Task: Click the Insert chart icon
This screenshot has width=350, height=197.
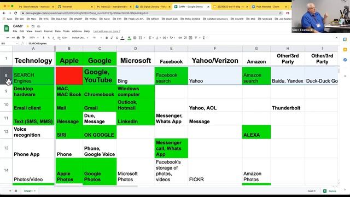Action: point(190,38)
